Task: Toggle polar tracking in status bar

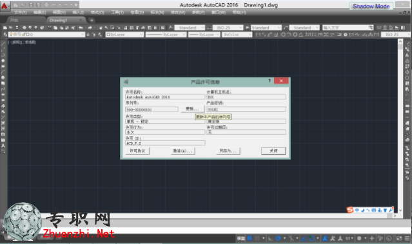Action: [279, 238]
